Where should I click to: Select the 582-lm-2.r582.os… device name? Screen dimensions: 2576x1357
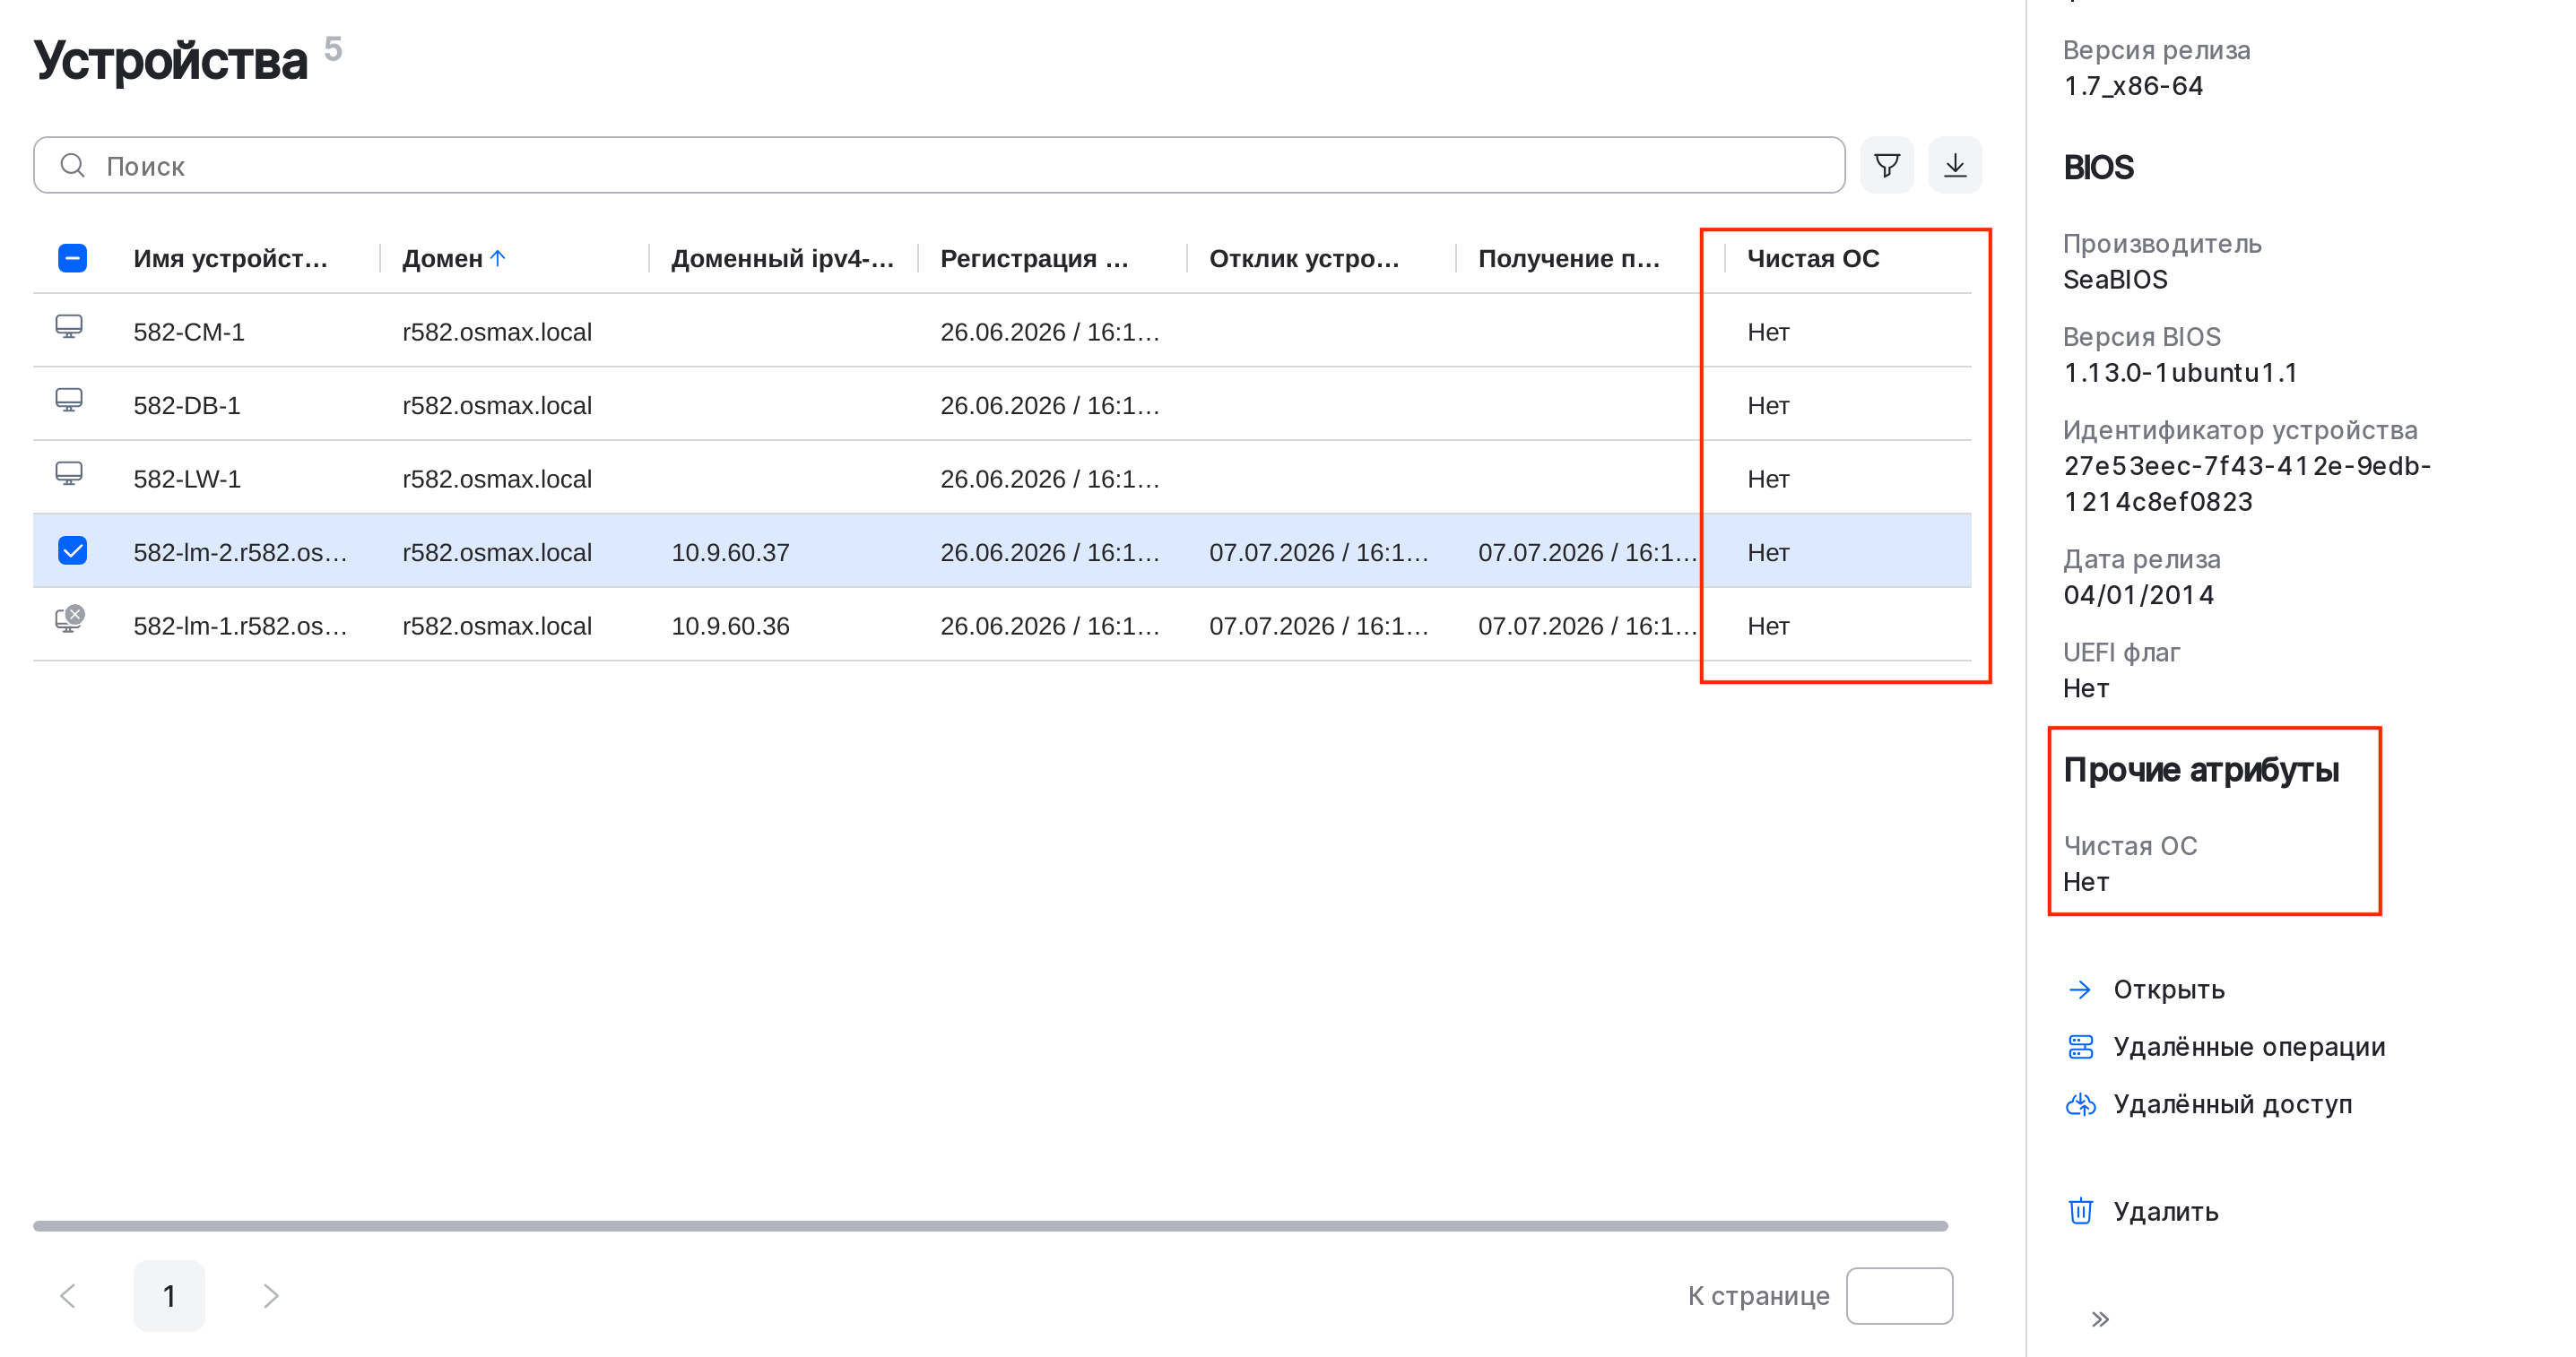pos(240,552)
